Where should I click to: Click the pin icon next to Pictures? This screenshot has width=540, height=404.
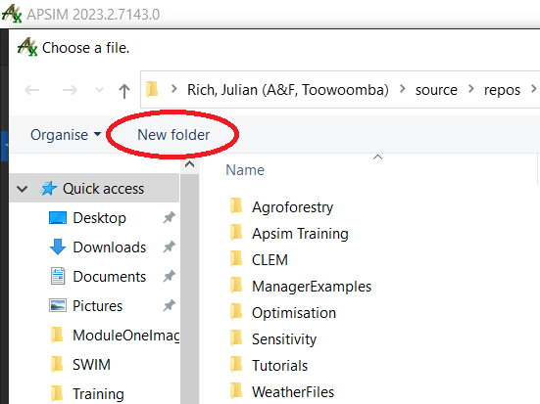170,305
